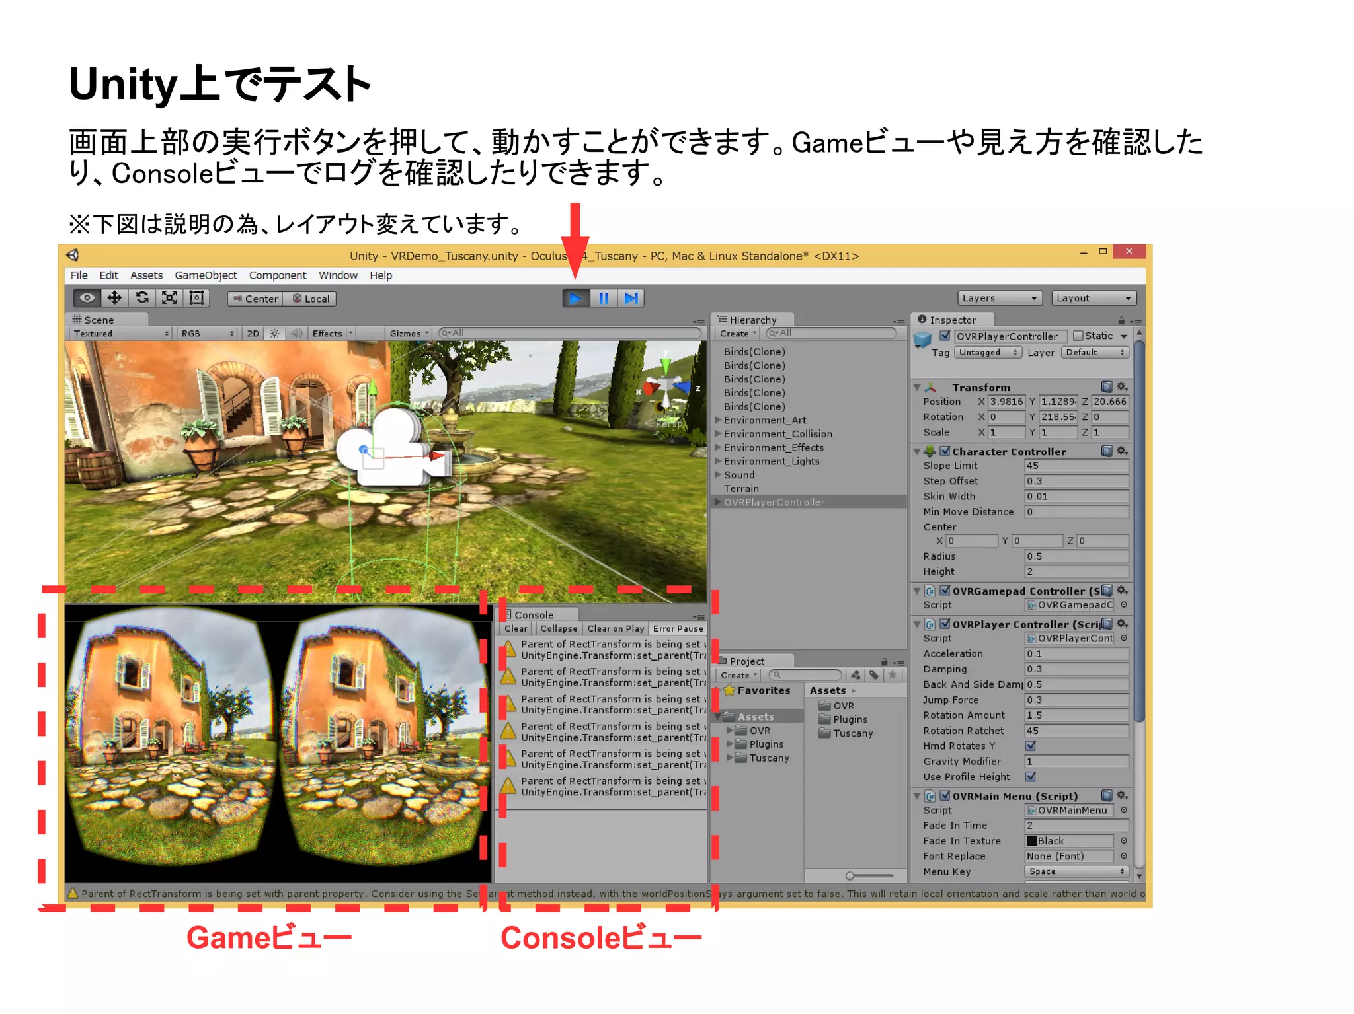
Task: Open the Tag Untagged dropdown
Action: [988, 353]
